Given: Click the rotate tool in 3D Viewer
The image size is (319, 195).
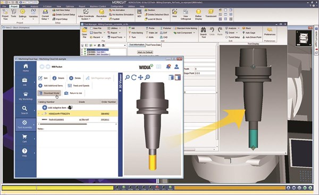Looking at the screenshot, I should 133,77.
